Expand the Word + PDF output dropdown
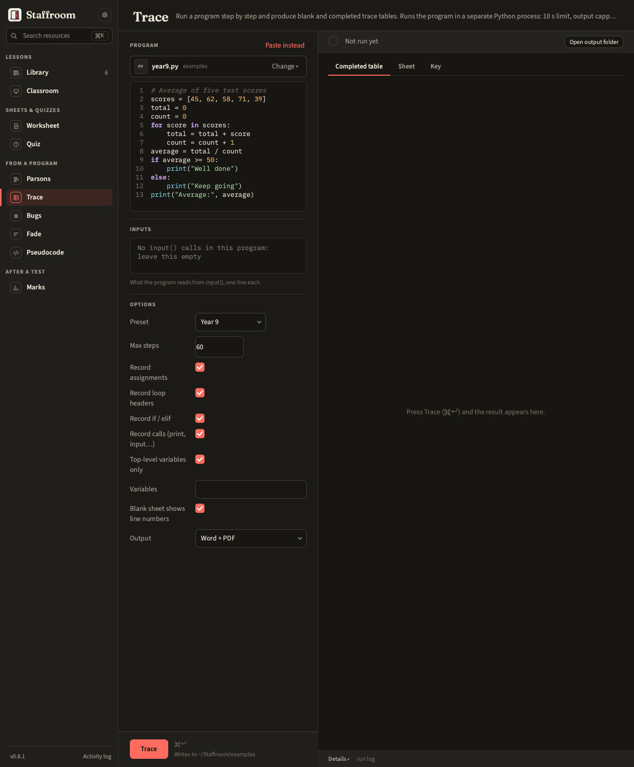The width and height of the screenshot is (634, 767). [251, 538]
